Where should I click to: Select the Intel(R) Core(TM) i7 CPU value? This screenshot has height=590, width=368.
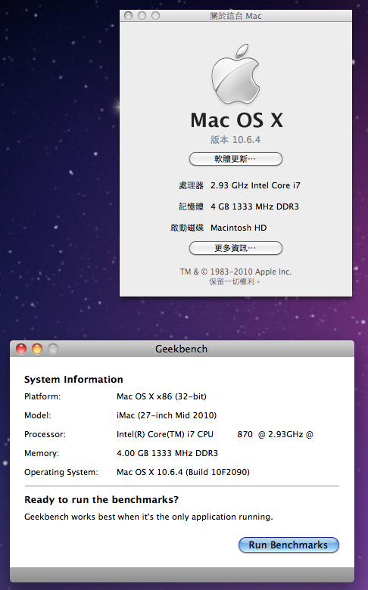(215, 435)
